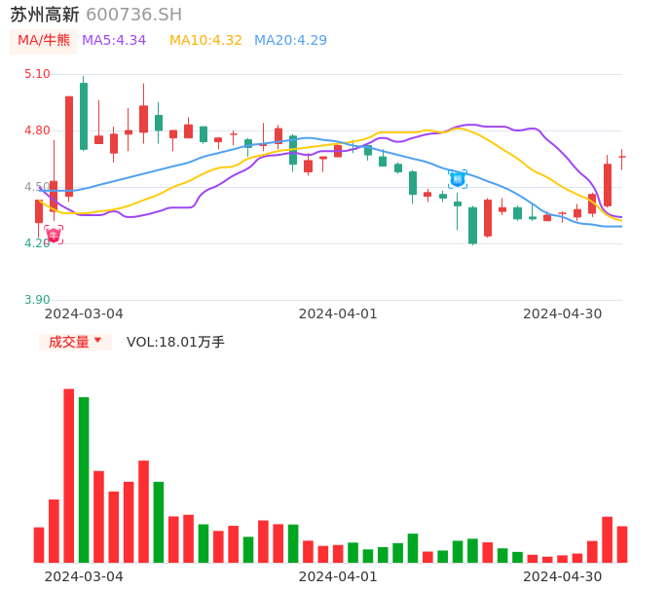The image size is (668, 590).
Task: Click the 5.10 price axis label
Action: (x=37, y=74)
